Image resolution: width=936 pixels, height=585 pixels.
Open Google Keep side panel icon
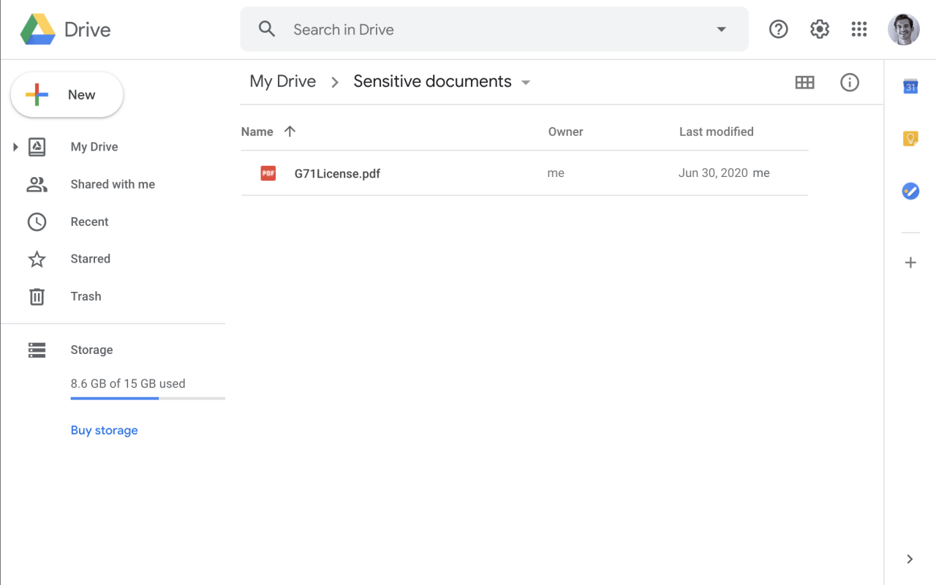(x=910, y=138)
